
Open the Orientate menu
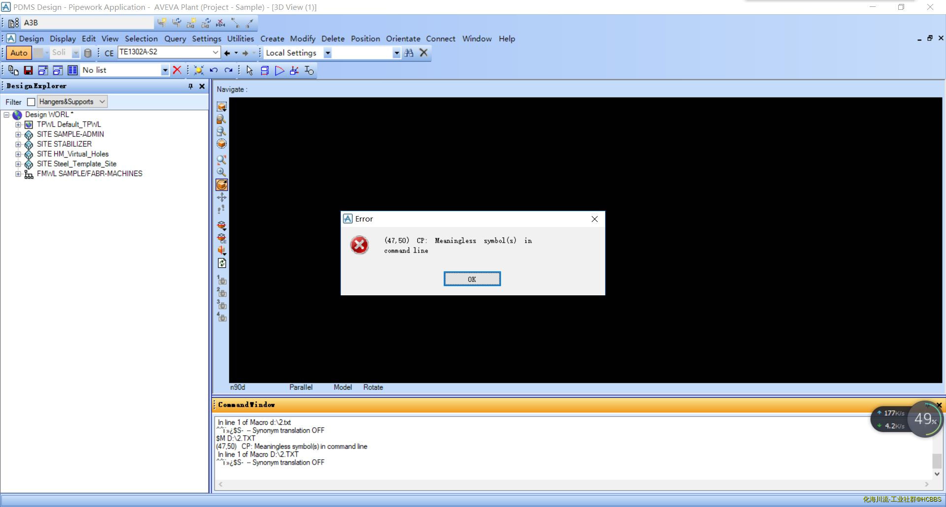(403, 38)
